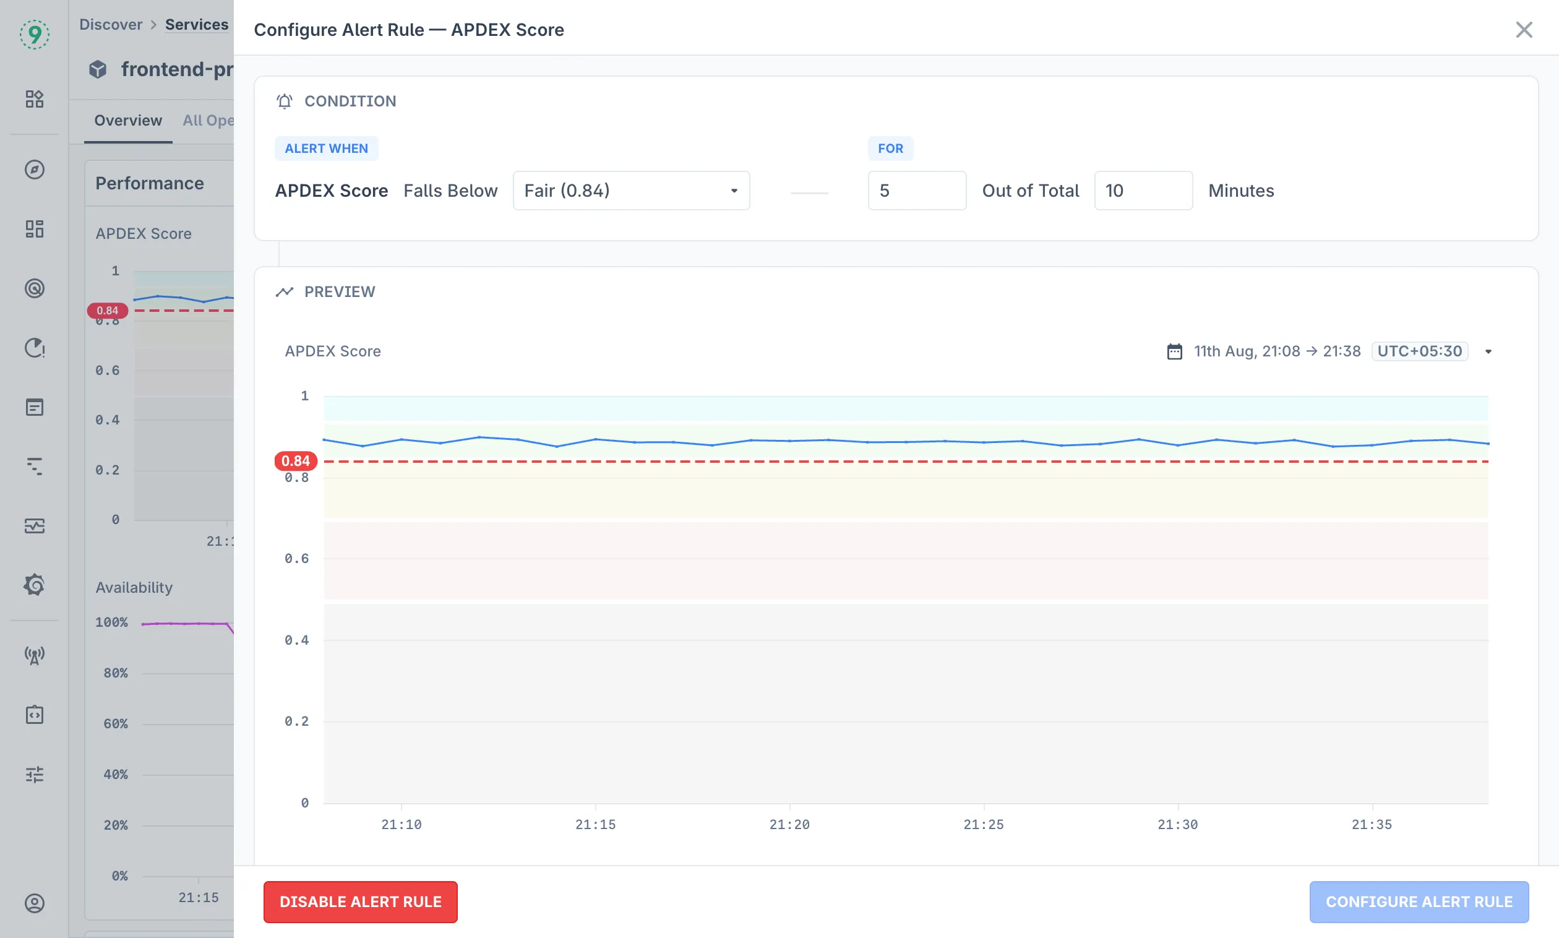Screen dimensions: 1559x938
Task: Click the alert clock sidebar icon
Action: pyautogui.click(x=34, y=348)
